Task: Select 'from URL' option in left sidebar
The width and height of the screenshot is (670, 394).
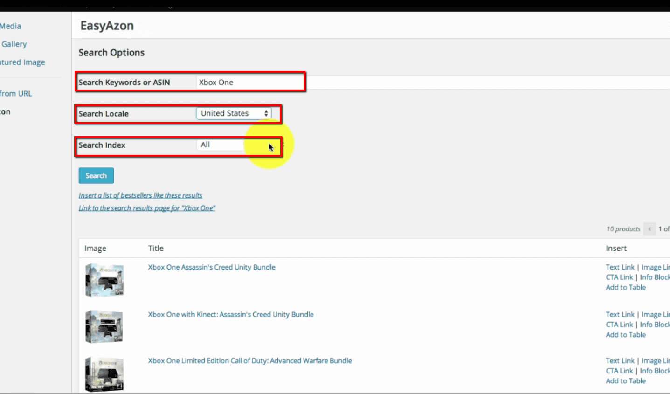Action: coord(16,93)
